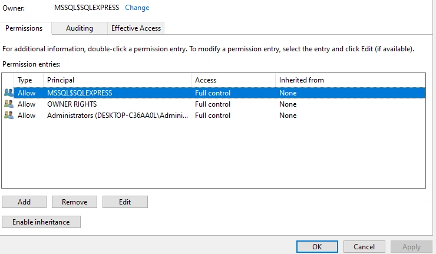Select the Administrators permission entry row
Screen dimensions: 436x254
point(213,115)
